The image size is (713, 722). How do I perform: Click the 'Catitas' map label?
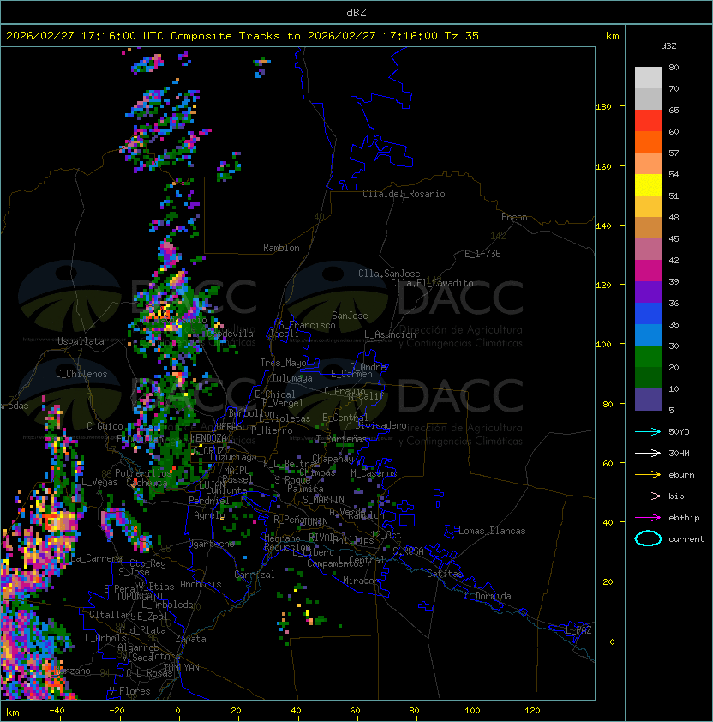[x=445, y=574]
